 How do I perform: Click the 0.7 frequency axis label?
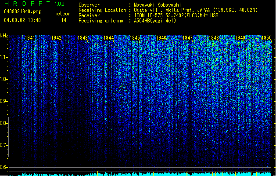click(4, 145)
